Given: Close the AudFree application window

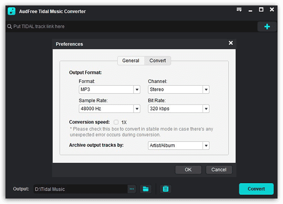Looking at the screenshot, I should 272,10.
